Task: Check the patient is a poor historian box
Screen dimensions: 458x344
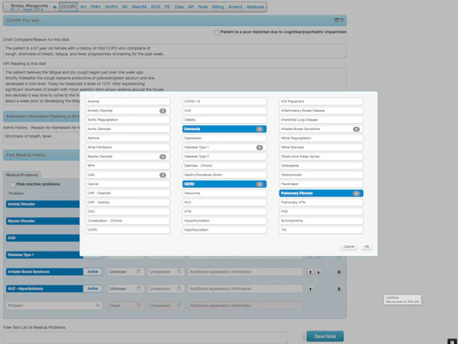Action: (x=217, y=32)
